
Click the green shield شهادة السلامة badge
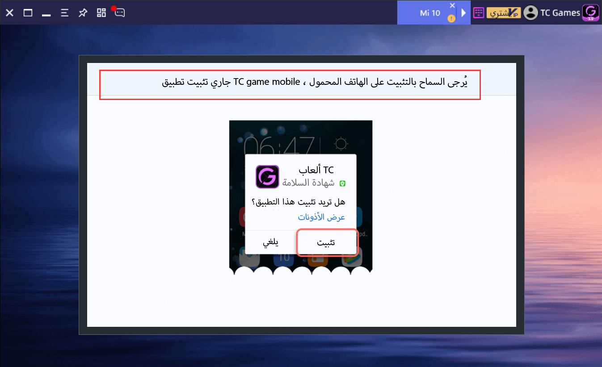(x=343, y=183)
